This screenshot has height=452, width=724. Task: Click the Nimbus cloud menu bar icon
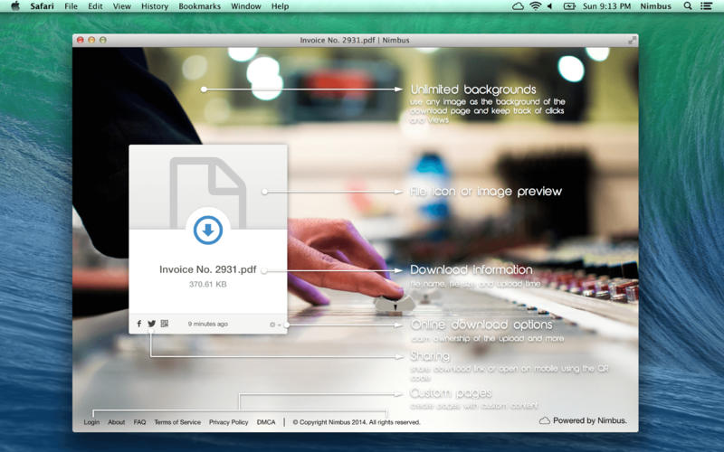(518, 6)
